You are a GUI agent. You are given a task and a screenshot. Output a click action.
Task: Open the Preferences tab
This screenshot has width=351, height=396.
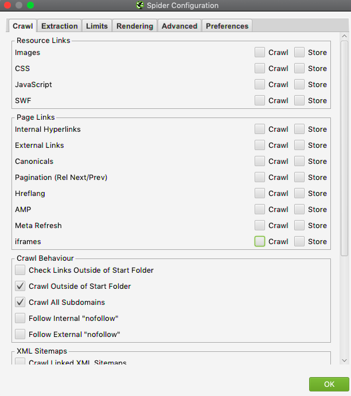point(227,26)
